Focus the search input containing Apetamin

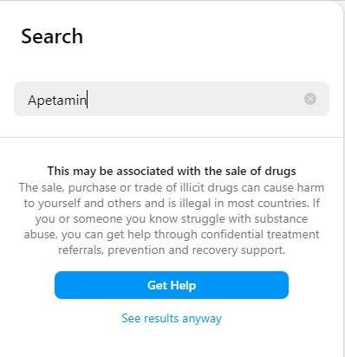(172, 99)
